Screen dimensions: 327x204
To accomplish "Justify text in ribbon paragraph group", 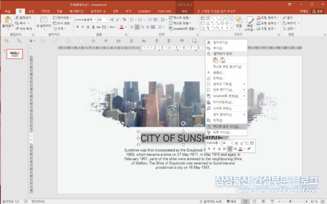I will [147, 27].
